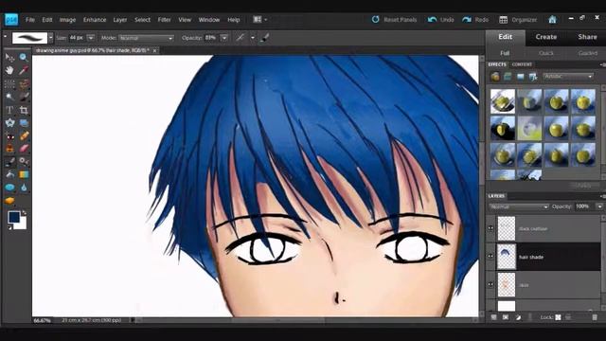Select the Zoom tool
Viewport: 606px width, 341px height.
point(24,58)
